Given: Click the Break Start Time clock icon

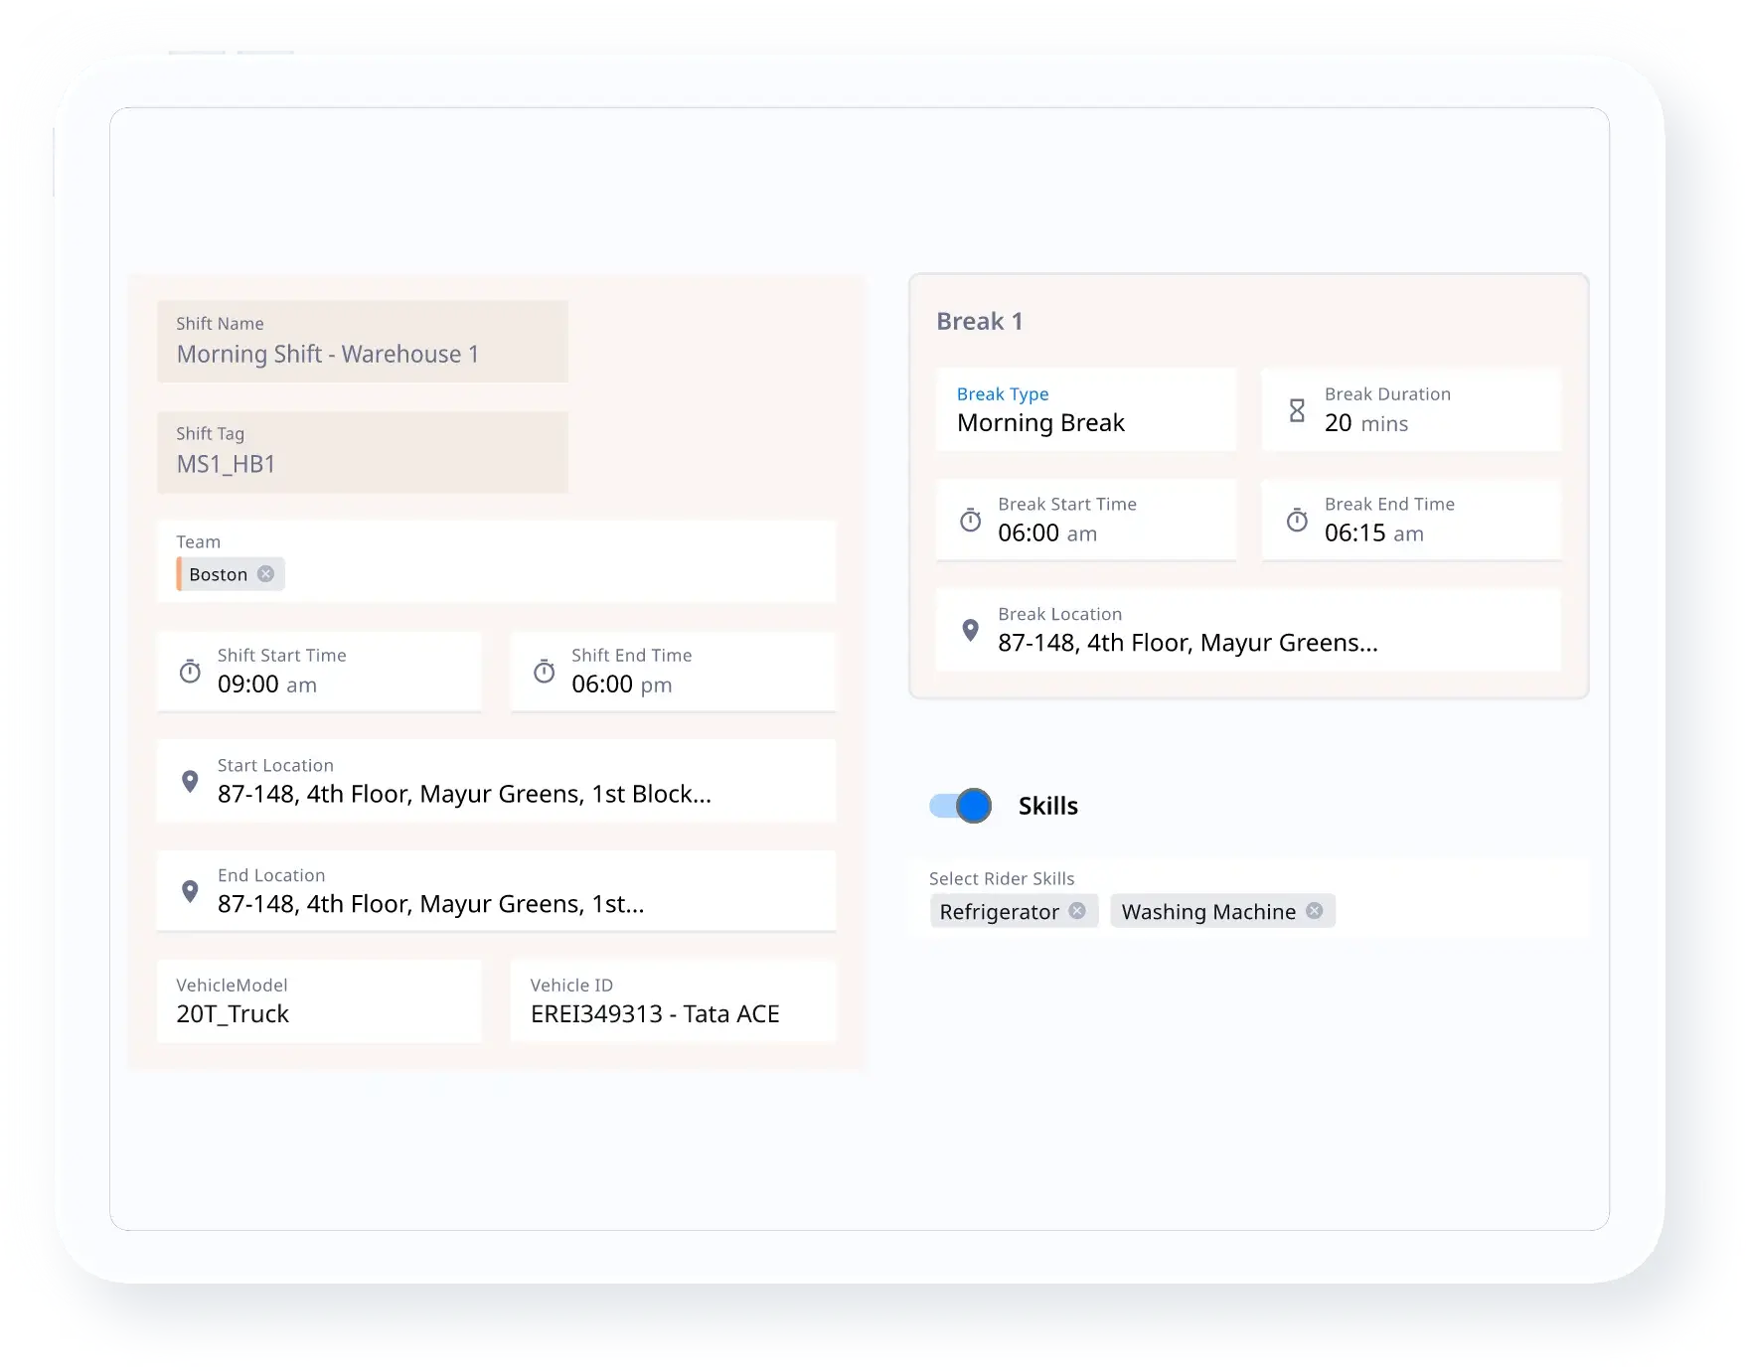Looking at the screenshot, I should coord(970,521).
